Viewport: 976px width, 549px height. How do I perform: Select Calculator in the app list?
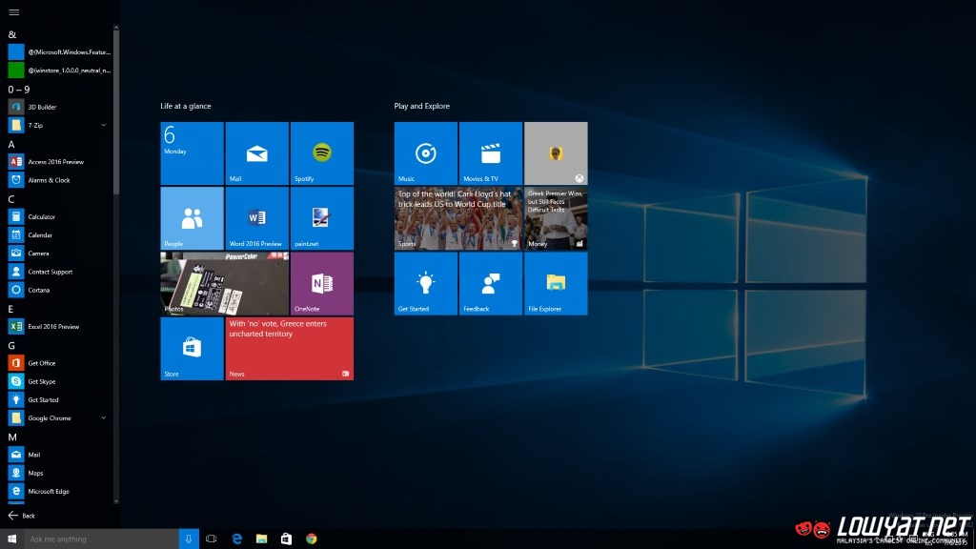tap(41, 217)
